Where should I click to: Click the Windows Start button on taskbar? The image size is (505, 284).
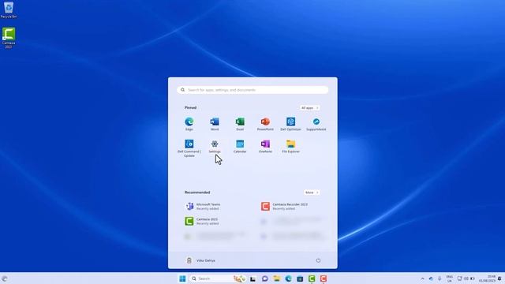182,278
